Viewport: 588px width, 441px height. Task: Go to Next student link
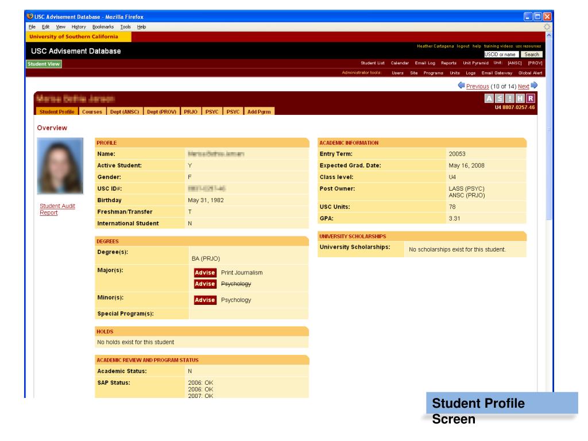524,86
